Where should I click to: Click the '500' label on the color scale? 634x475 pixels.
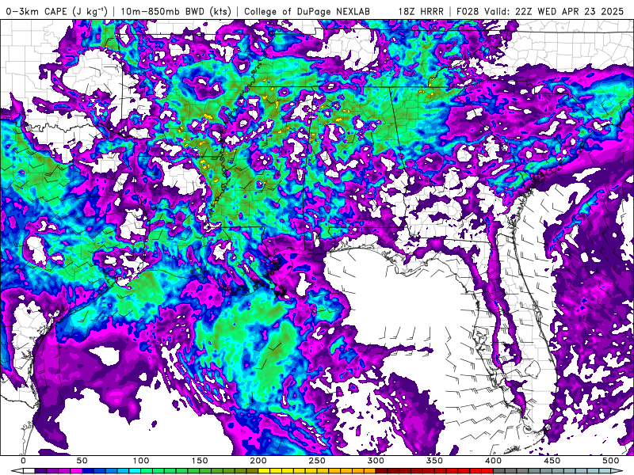pos(610,461)
